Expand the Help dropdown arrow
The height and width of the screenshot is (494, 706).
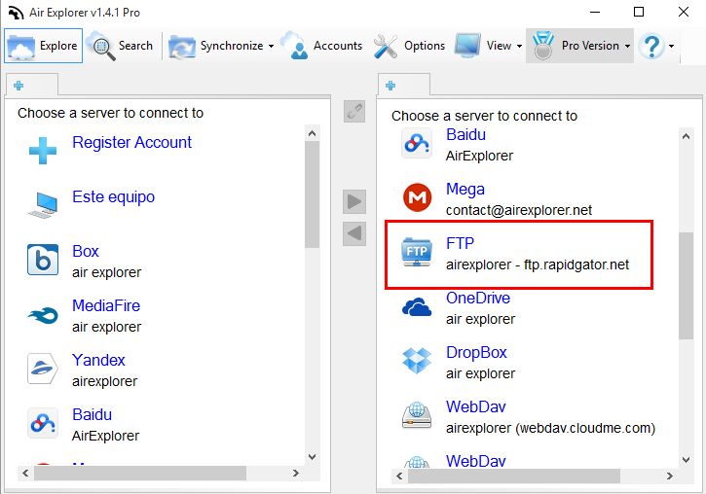click(671, 46)
